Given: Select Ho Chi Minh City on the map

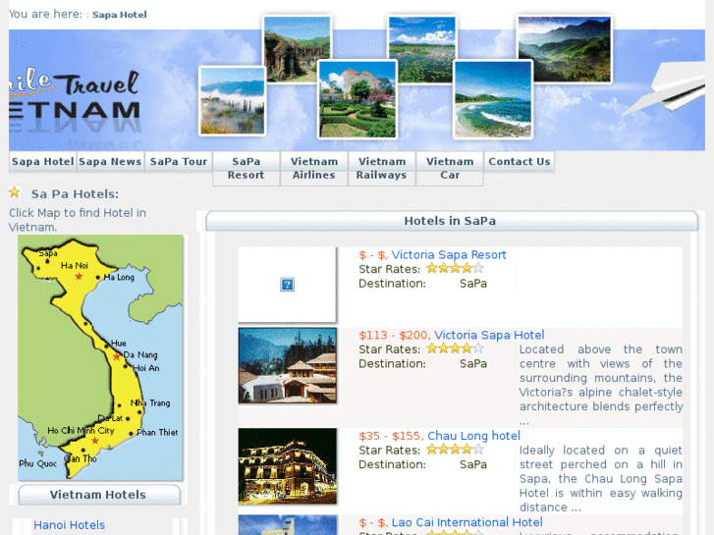Looking at the screenshot, I should point(81,430).
